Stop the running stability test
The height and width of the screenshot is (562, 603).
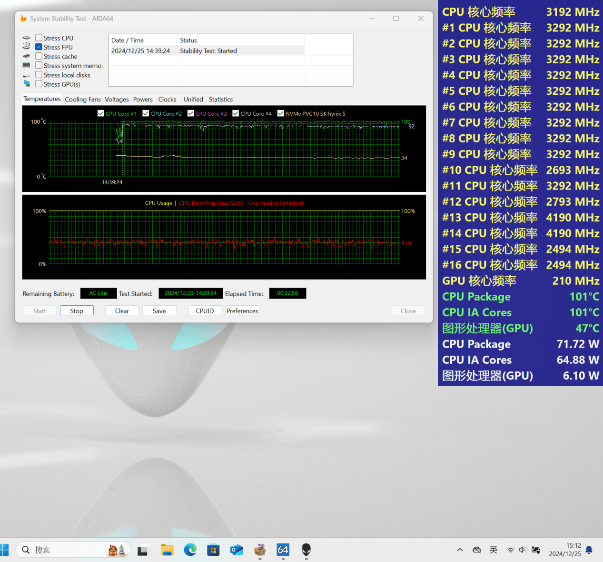click(77, 311)
